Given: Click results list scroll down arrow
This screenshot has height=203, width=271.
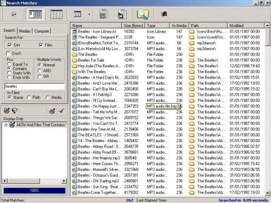Looking at the screenshot, I should pyautogui.click(x=267, y=193).
